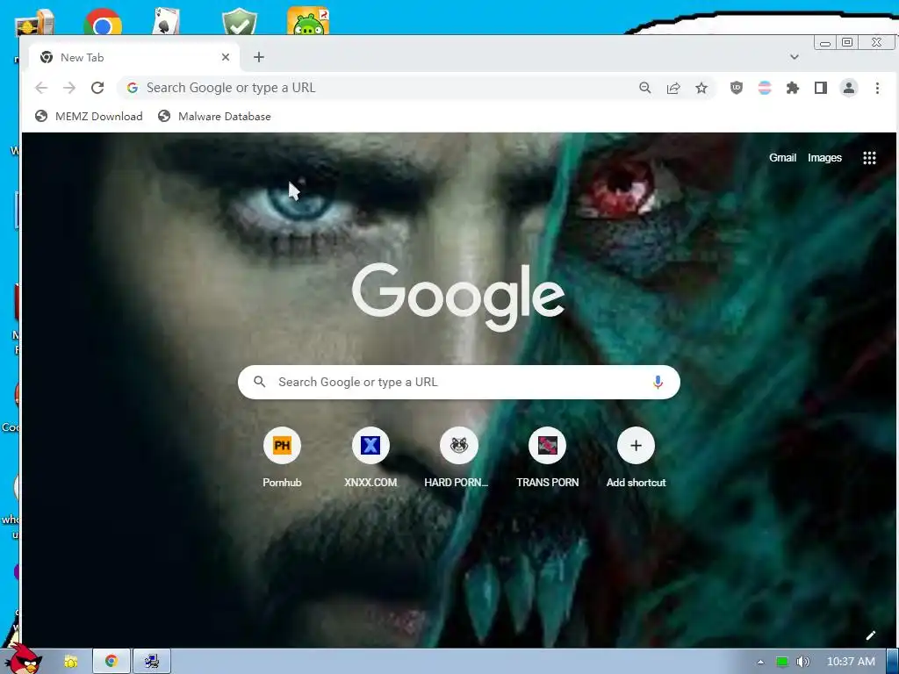Open the computer taskbar program icon
Viewport: 899px width, 674px height.
[x=151, y=662]
